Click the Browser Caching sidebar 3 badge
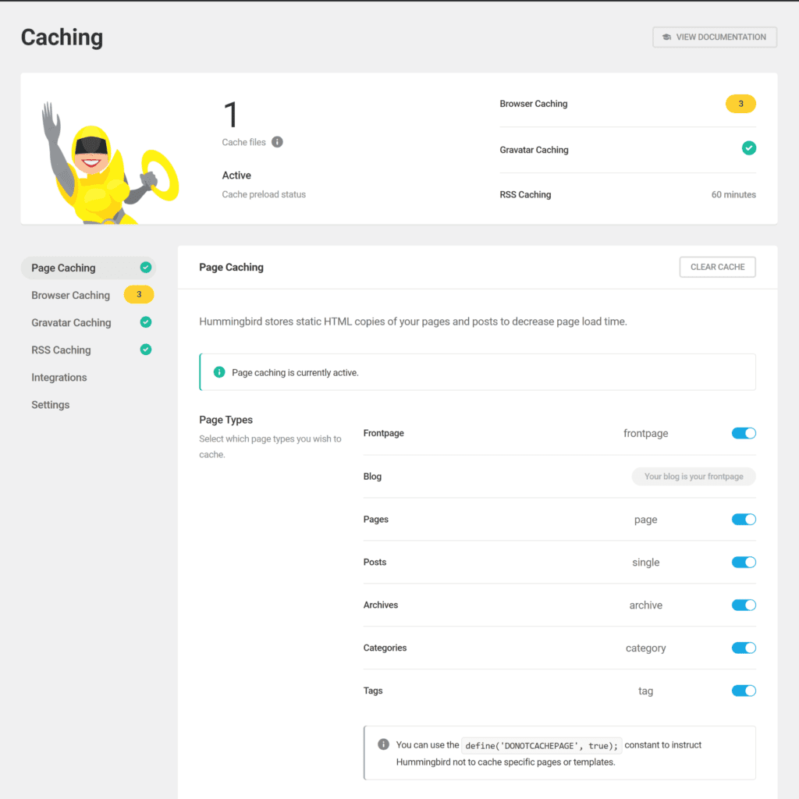 pos(139,294)
